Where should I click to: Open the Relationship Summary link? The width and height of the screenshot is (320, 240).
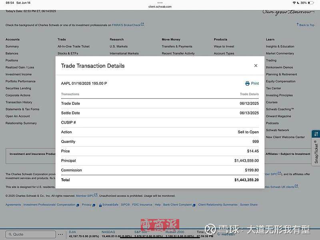pyautogui.click(x=21, y=123)
